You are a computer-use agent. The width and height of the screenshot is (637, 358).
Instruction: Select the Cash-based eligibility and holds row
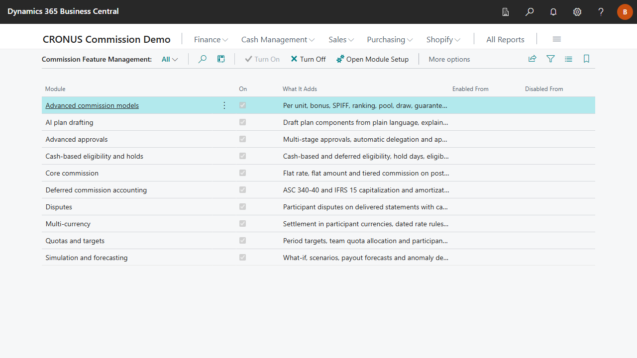[x=318, y=156]
